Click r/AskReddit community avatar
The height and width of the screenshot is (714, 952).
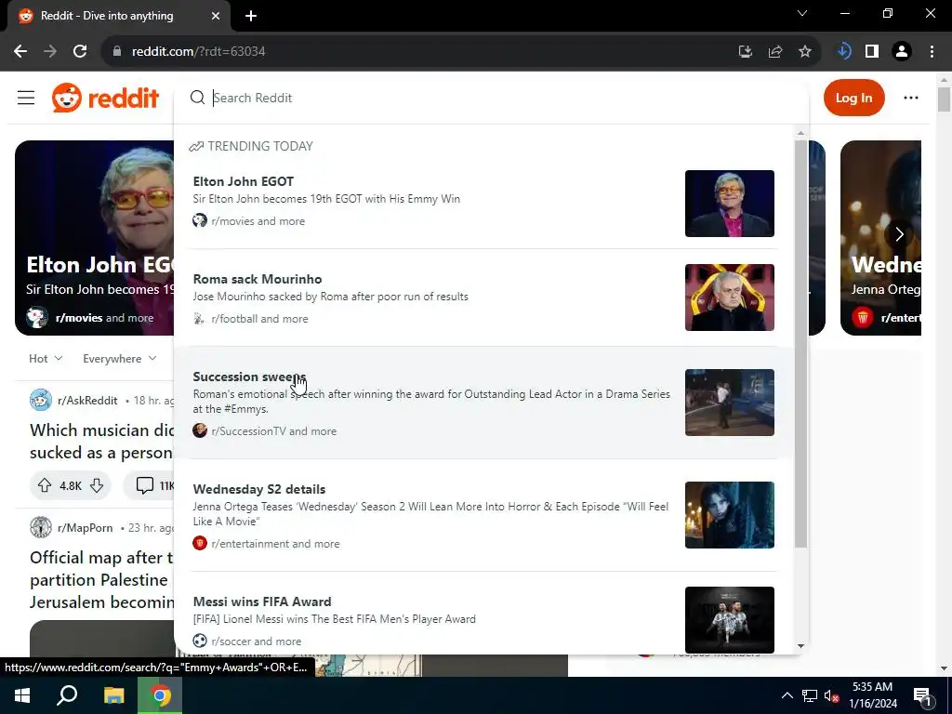click(x=41, y=400)
